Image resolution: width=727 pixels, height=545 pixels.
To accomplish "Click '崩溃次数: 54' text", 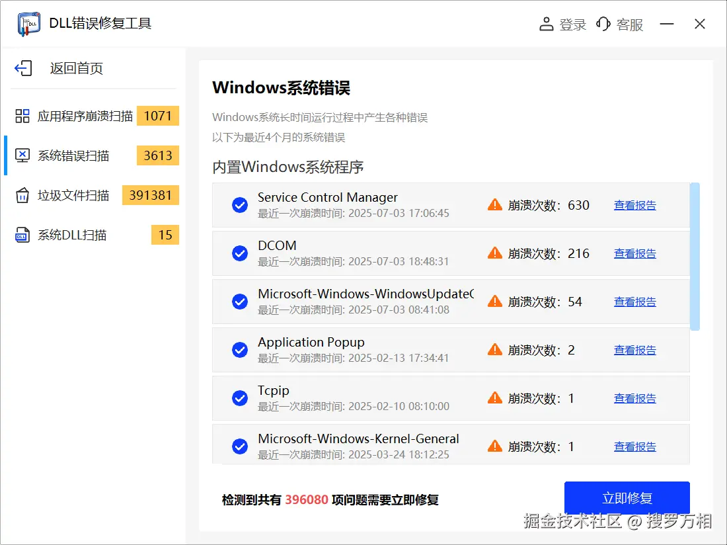I will coord(545,302).
